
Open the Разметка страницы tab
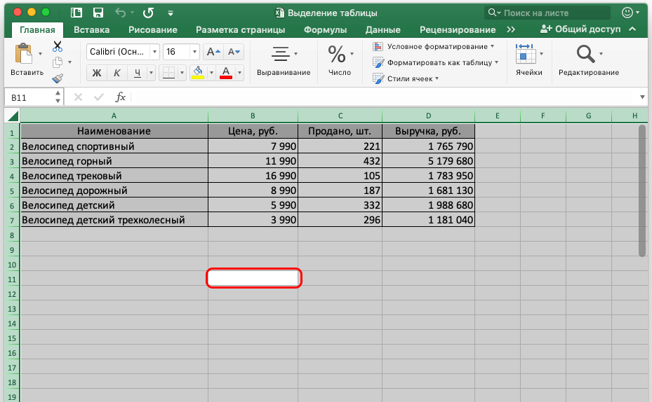pyautogui.click(x=240, y=29)
